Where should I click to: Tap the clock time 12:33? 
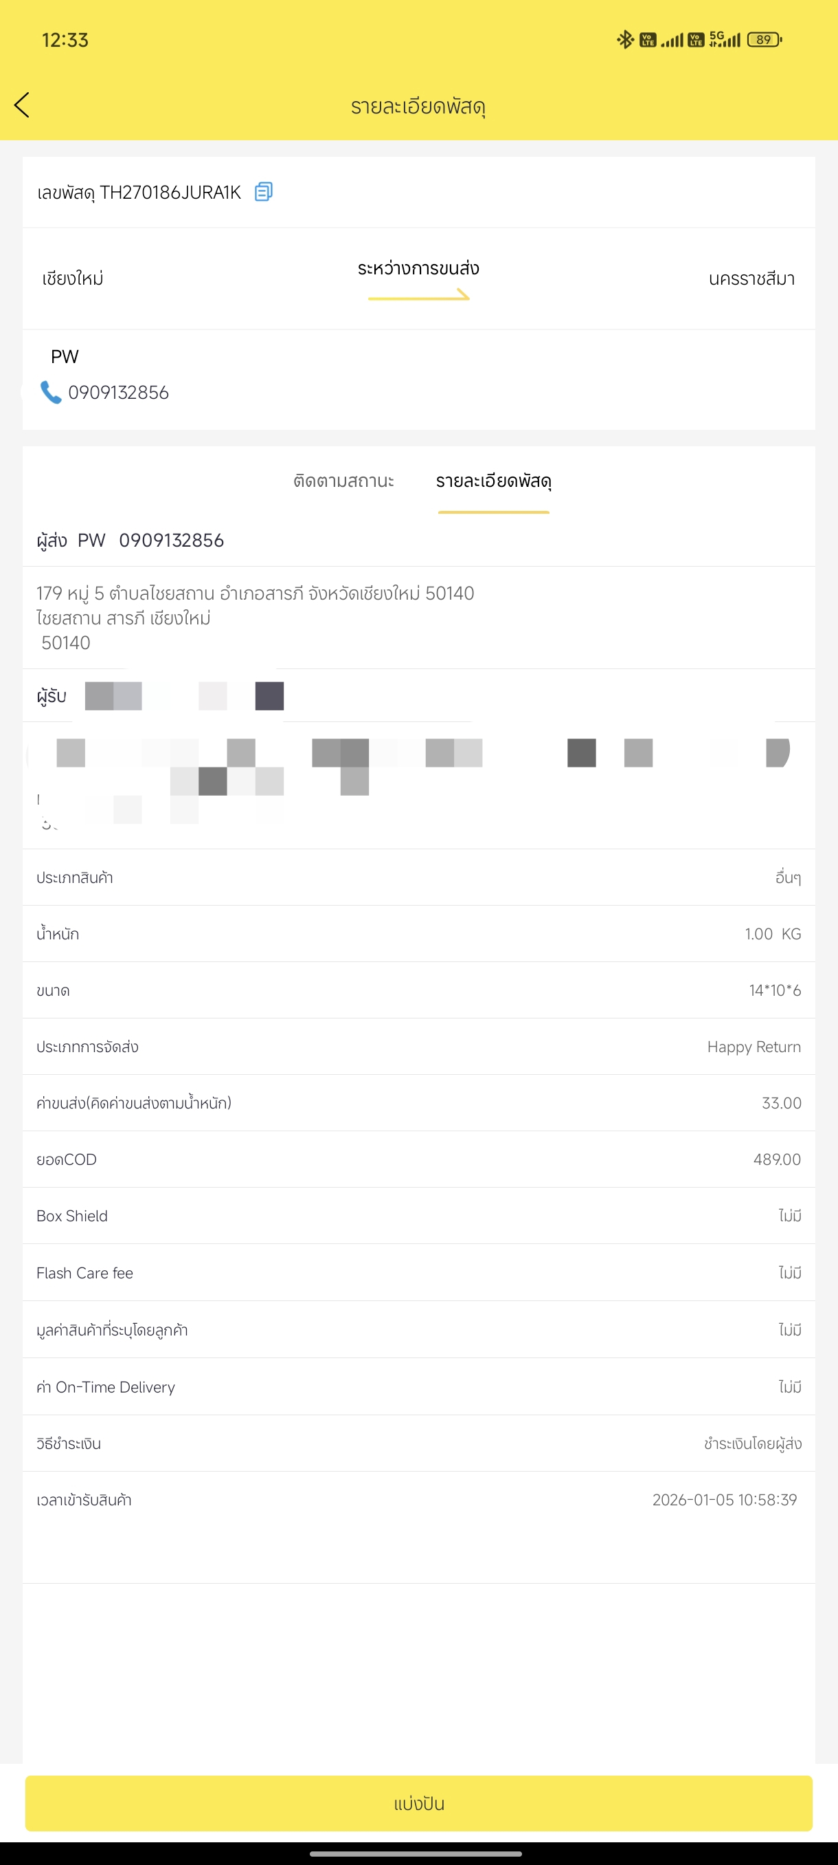point(65,40)
